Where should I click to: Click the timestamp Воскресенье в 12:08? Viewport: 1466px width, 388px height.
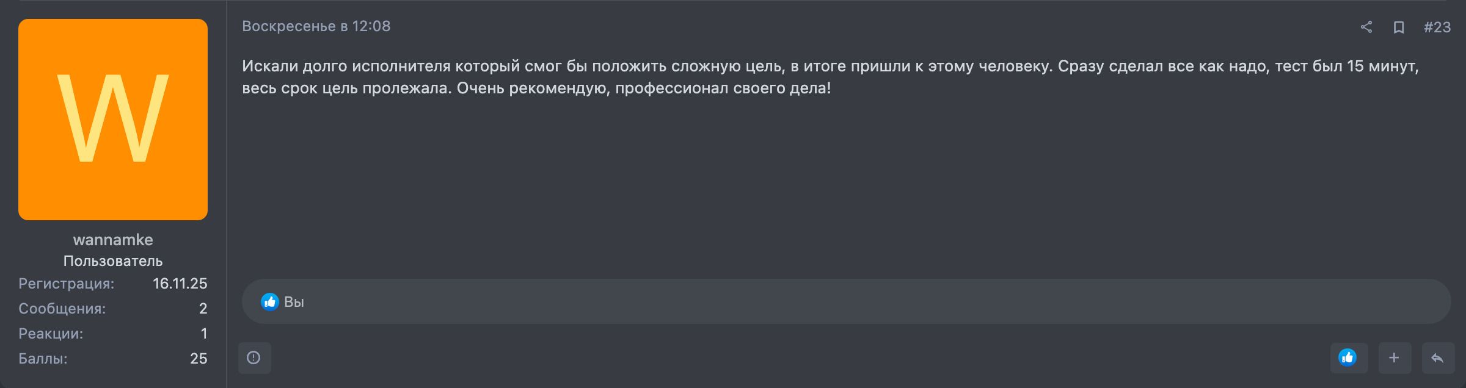(x=316, y=26)
